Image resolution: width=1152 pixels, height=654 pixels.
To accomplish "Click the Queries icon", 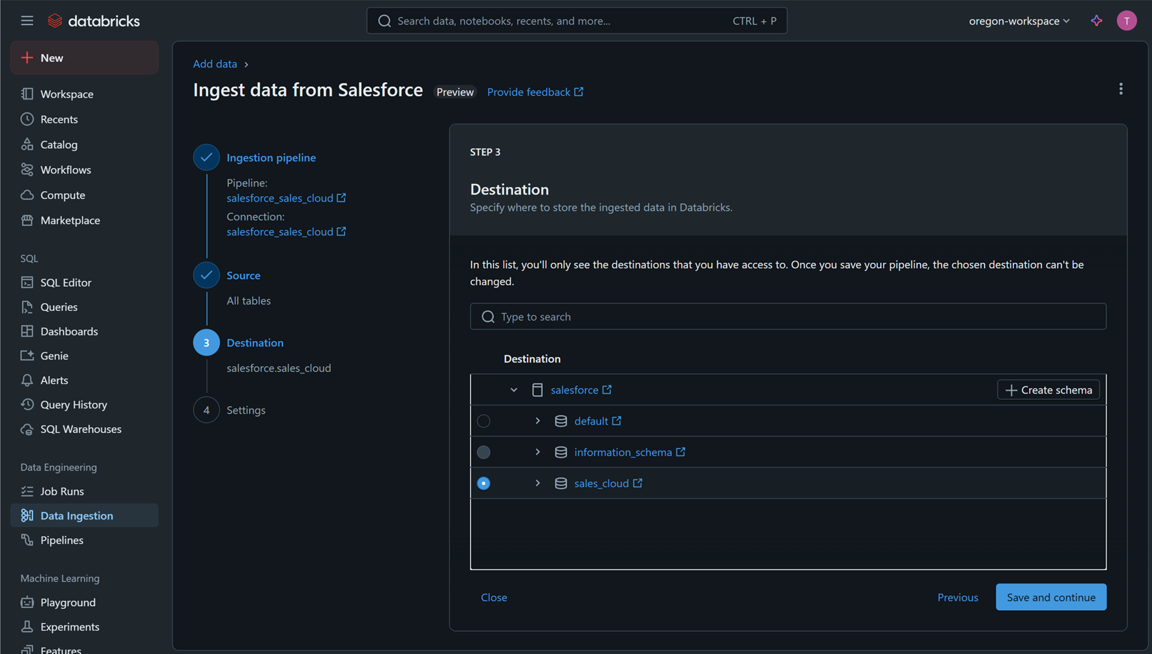I will pyautogui.click(x=27, y=307).
